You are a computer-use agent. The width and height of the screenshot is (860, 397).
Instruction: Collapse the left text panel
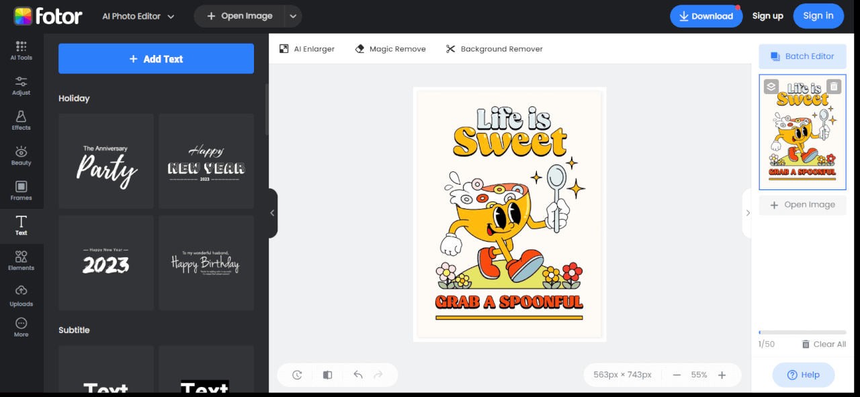272,213
